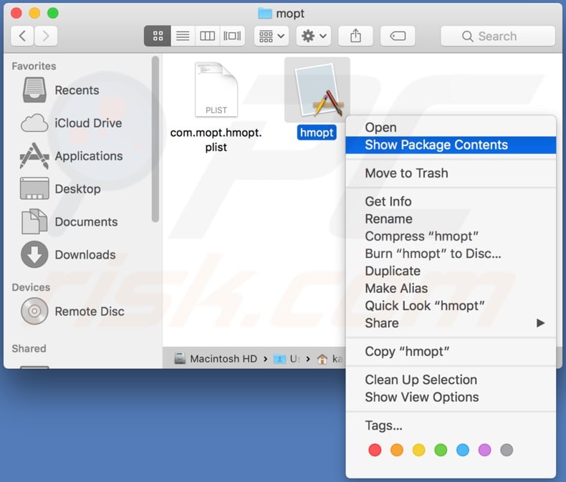
Task: Click the Users folder in path bar
Action: 287,359
